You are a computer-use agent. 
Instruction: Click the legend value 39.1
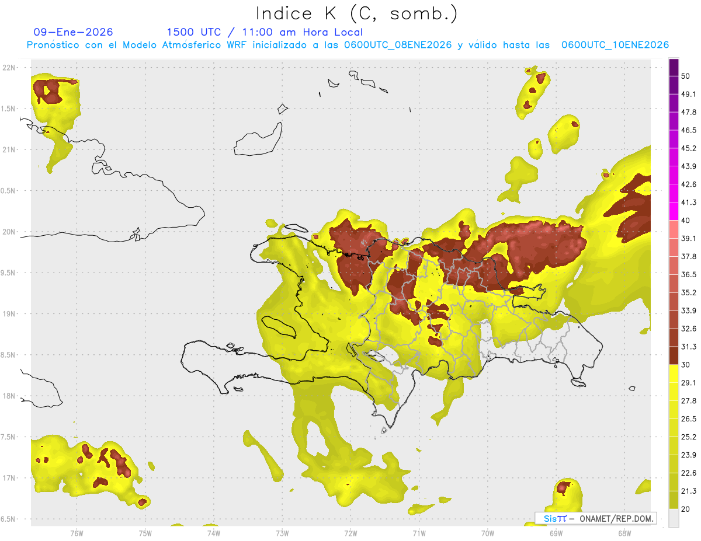pos(689,238)
